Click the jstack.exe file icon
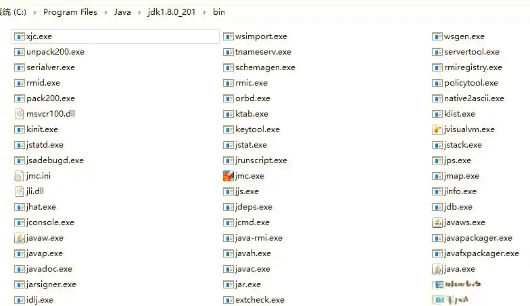Screen dimensions: 530x306 tap(437, 145)
